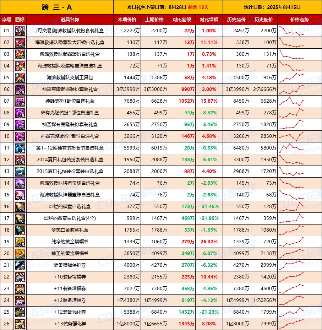Open the price trend sparkline for row 11
The image size is (322, 330).
point(291,148)
